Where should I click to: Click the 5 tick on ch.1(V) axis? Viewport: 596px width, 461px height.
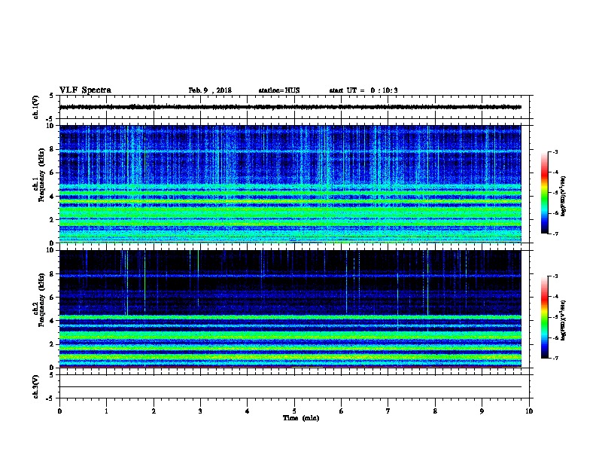coord(52,96)
